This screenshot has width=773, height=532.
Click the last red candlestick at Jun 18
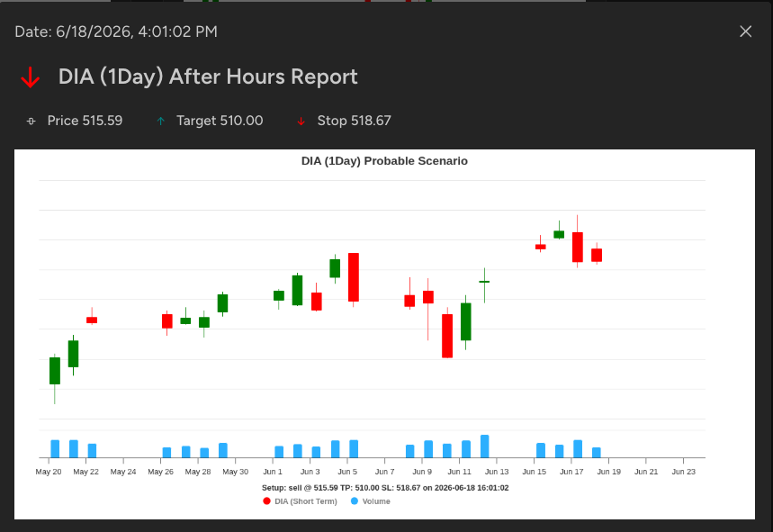(597, 255)
